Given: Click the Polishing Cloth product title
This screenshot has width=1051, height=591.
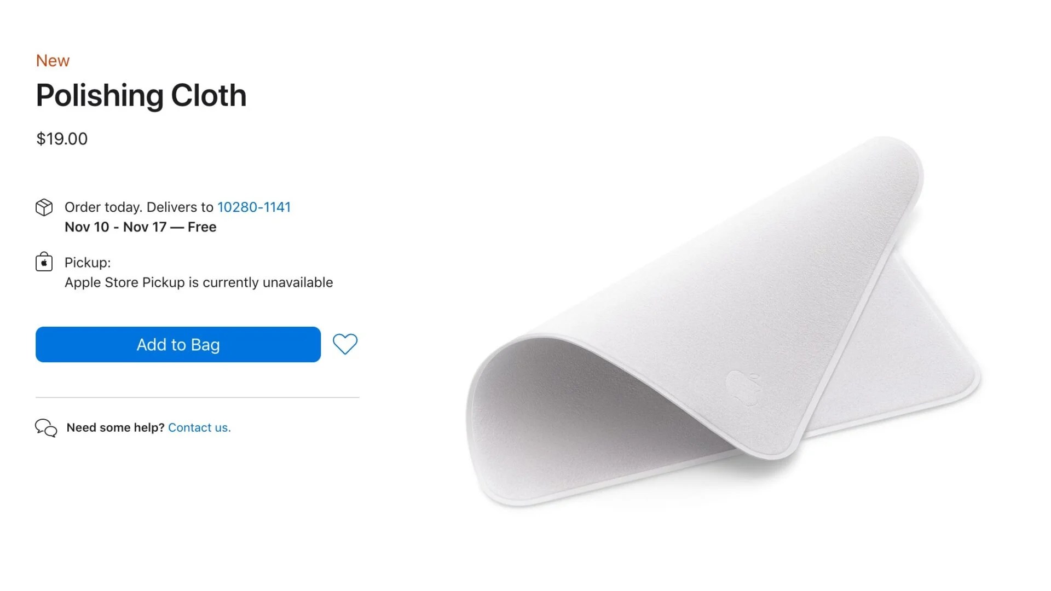Looking at the screenshot, I should 141,95.
